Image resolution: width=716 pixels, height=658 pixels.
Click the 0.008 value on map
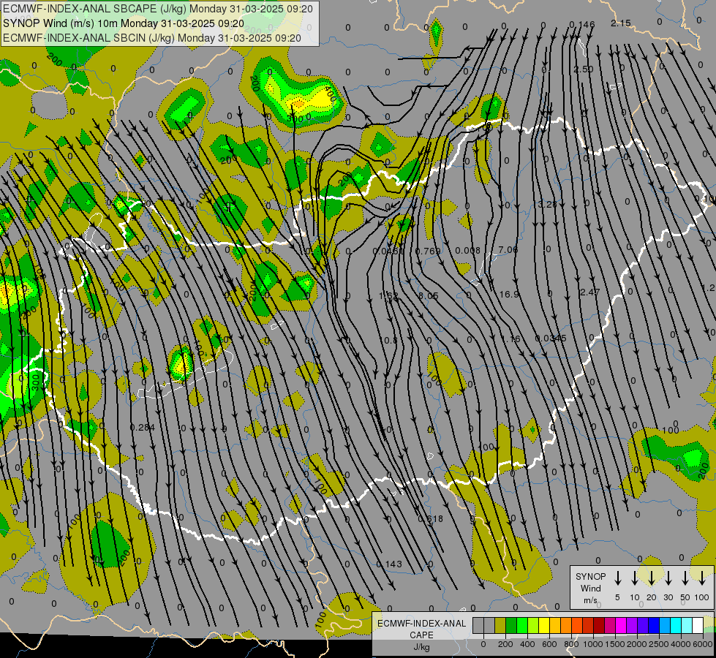[x=468, y=250]
